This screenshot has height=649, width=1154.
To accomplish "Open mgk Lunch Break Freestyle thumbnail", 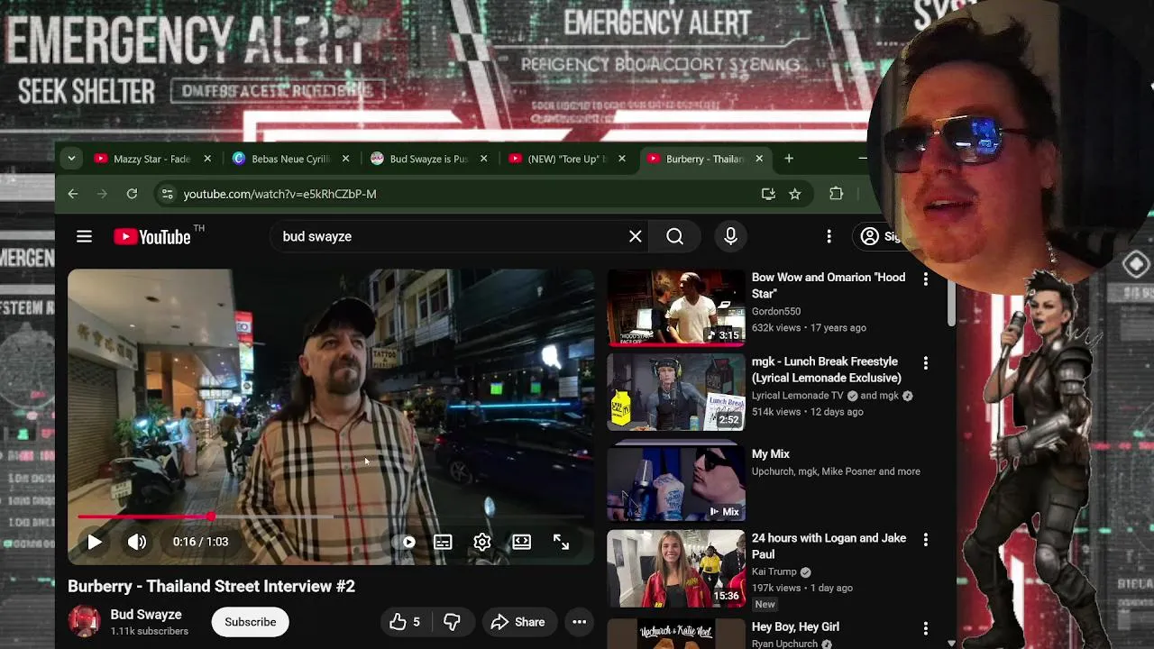I will click(676, 392).
